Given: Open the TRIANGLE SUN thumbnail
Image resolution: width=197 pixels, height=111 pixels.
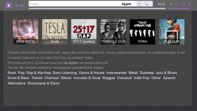Looking at the screenshot, I should tap(113, 32).
